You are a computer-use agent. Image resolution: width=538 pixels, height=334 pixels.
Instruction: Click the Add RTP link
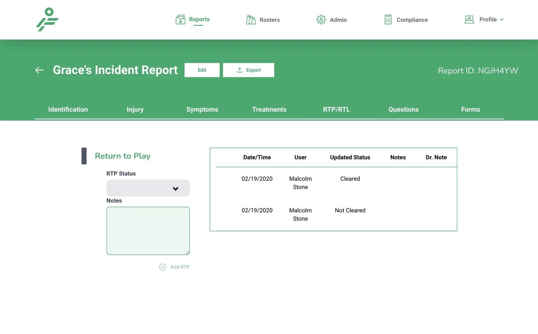pos(180,267)
